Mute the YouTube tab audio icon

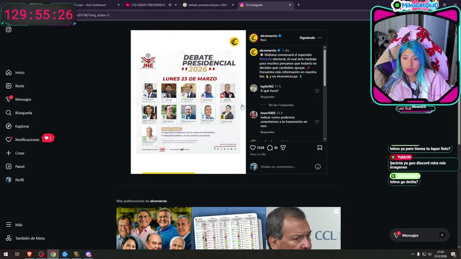170,5
